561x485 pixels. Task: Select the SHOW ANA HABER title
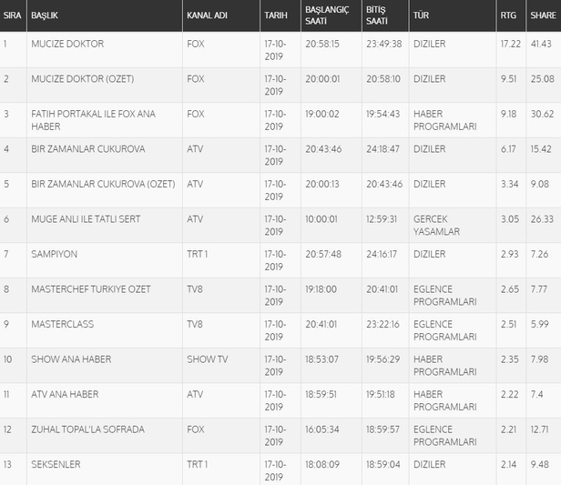click(x=71, y=359)
